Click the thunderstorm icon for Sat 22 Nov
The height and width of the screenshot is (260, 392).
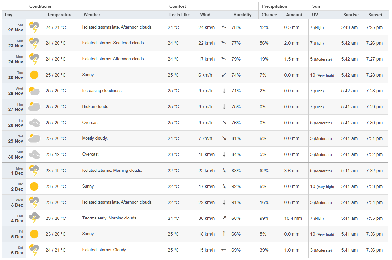click(34, 27)
